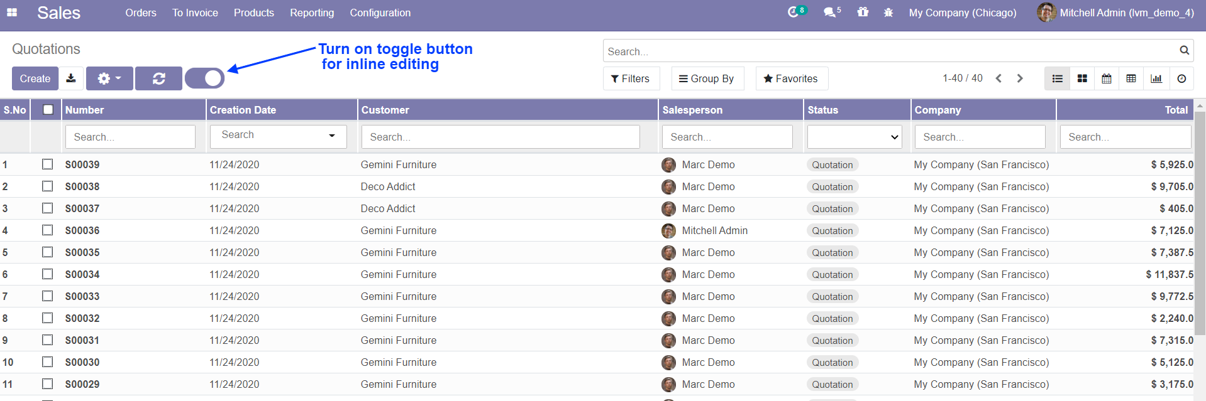Image resolution: width=1206 pixels, height=401 pixels.
Task: Check the select-all checkbox in header
Action: 48,110
